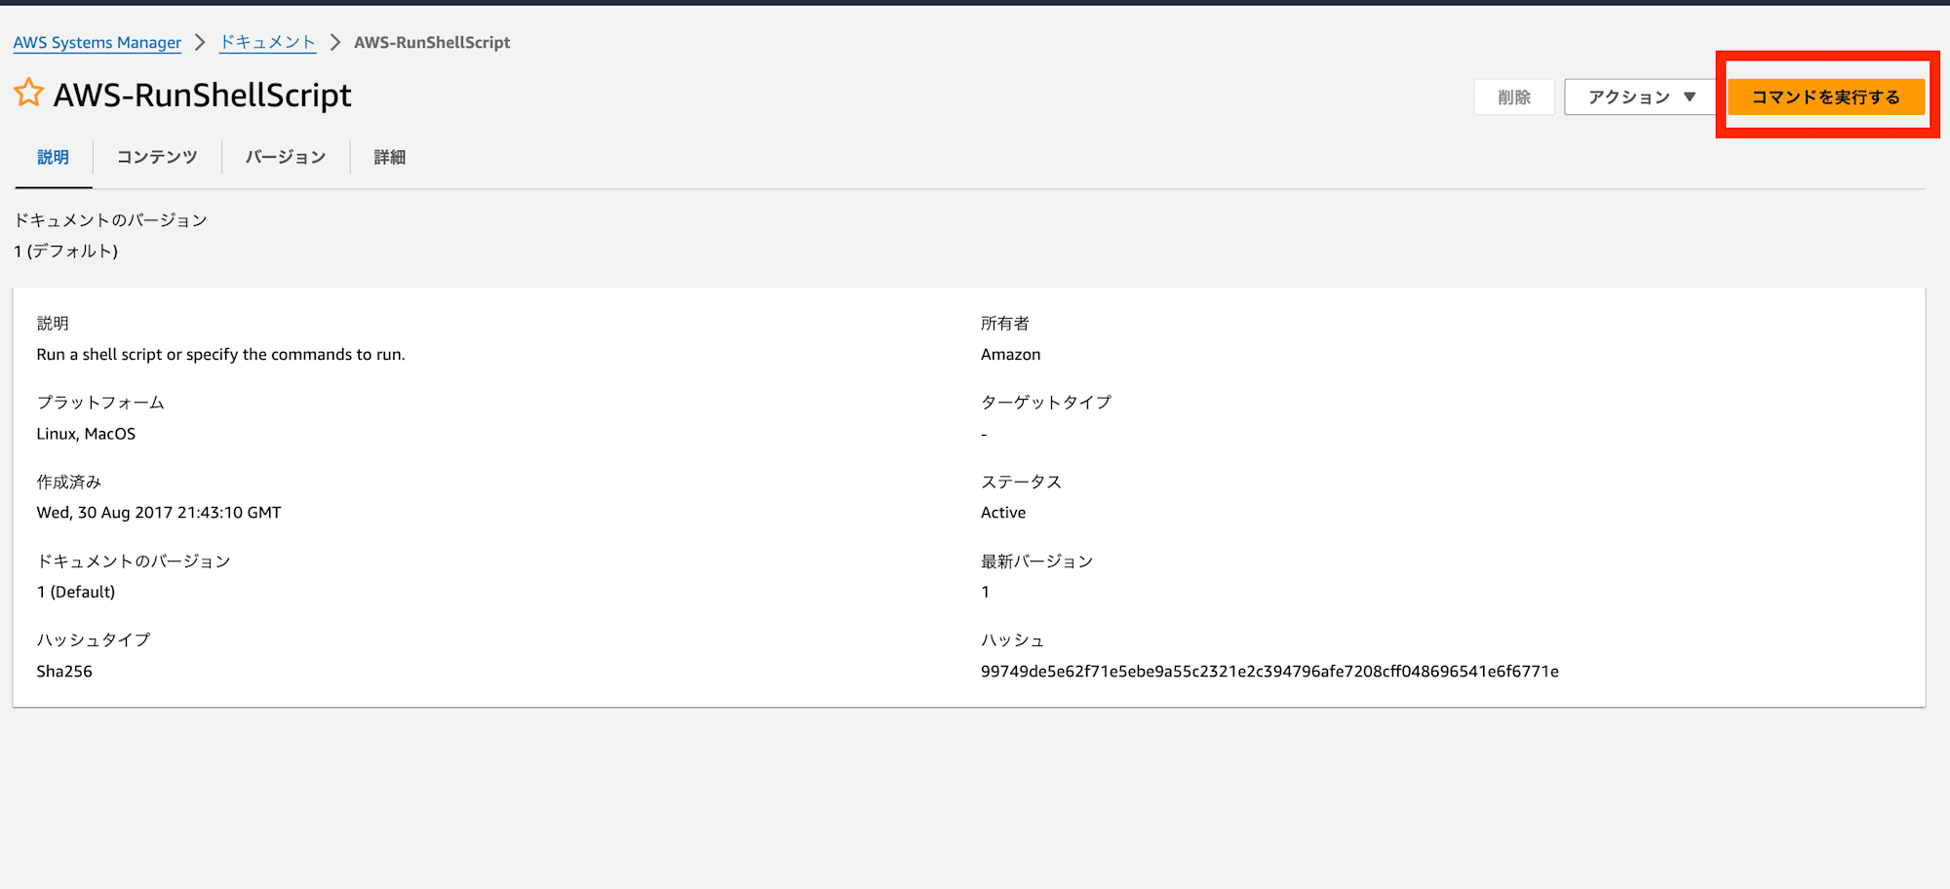
Task: Click the 1 (デフォルト) version text
Action: 66,251
